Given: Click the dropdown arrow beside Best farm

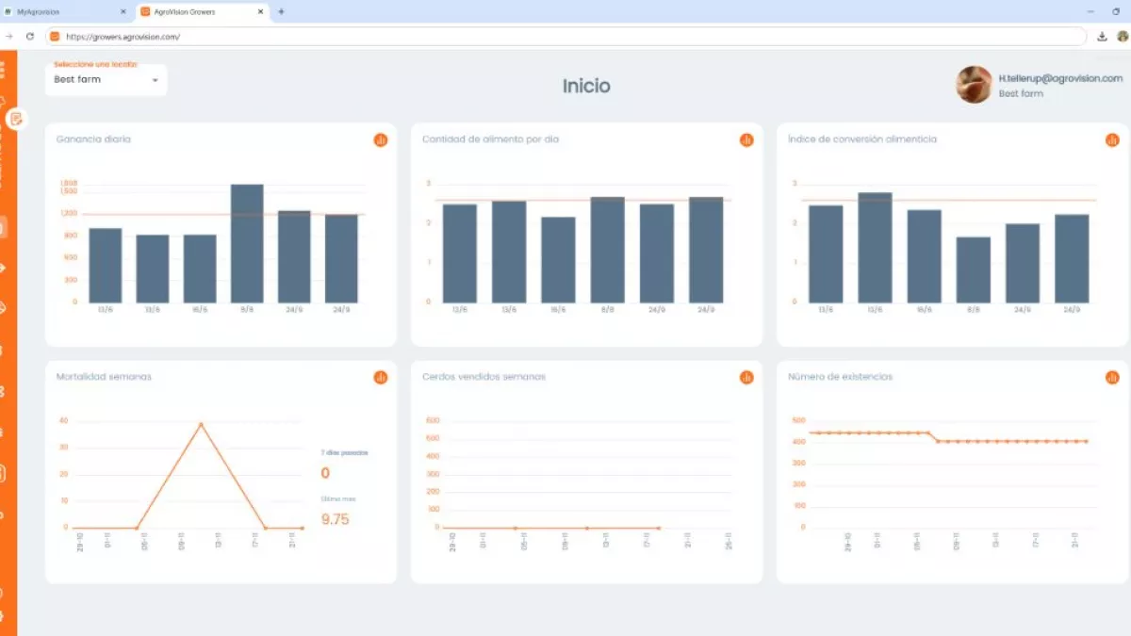Looking at the screenshot, I should pos(156,80).
